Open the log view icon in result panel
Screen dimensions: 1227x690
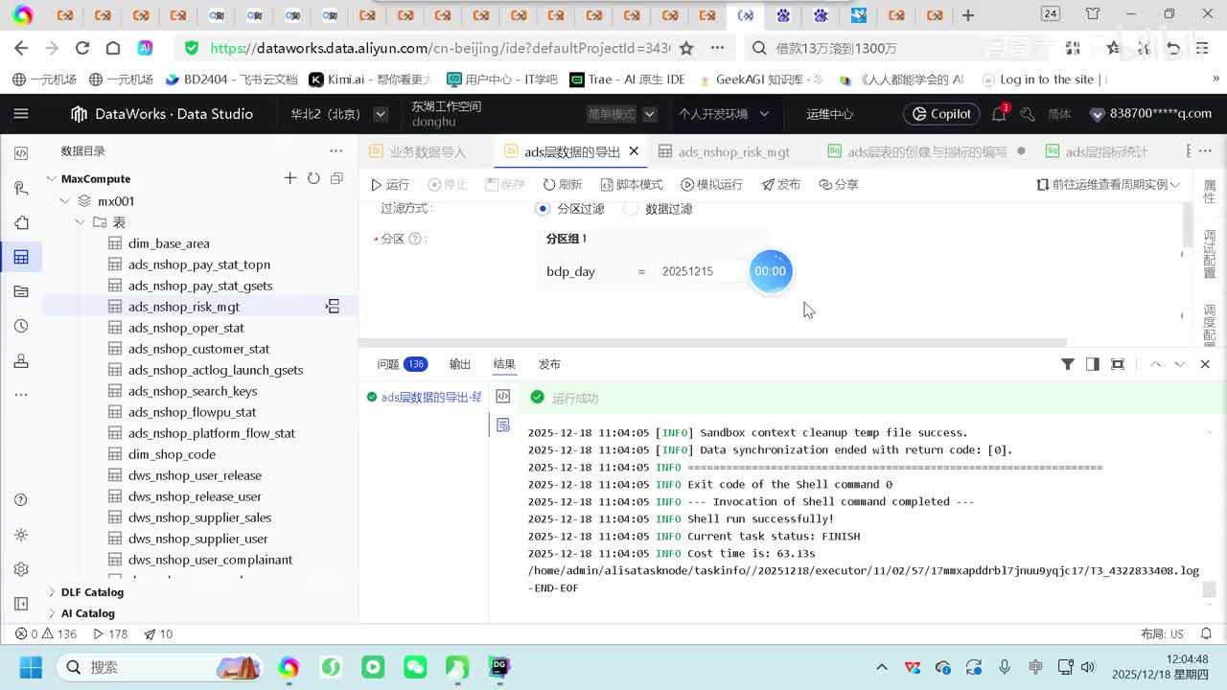pyautogui.click(x=502, y=425)
